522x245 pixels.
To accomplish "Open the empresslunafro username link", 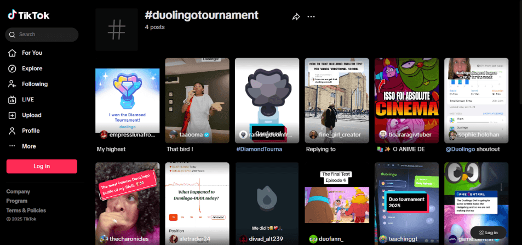I will point(132,135).
